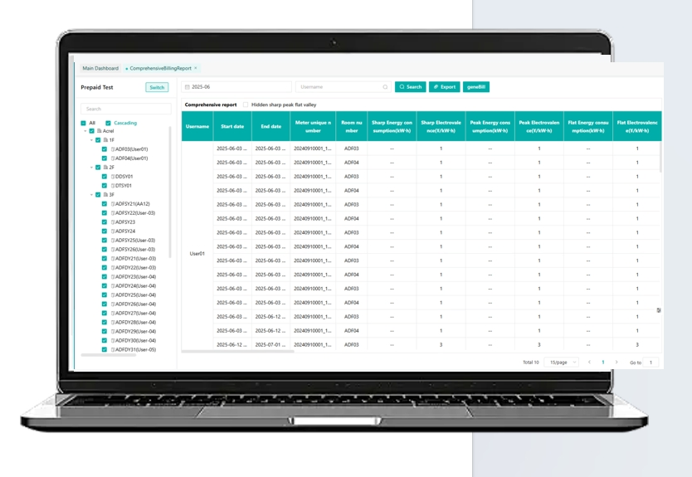Screen dimensions: 692x477
Task: Click the ADFSY23 meter icon
Action: pos(113,222)
